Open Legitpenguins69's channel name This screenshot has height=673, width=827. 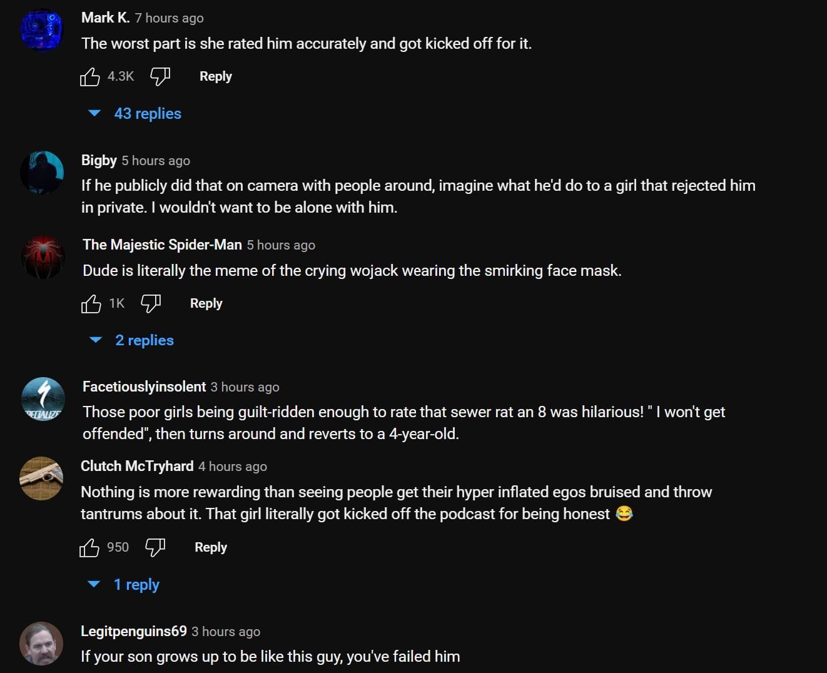(x=133, y=631)
